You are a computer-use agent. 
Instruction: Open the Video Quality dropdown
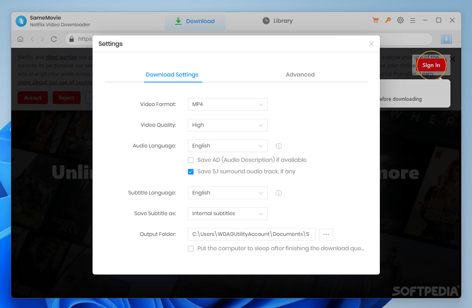pyautogui.click(x=227, y=125)
